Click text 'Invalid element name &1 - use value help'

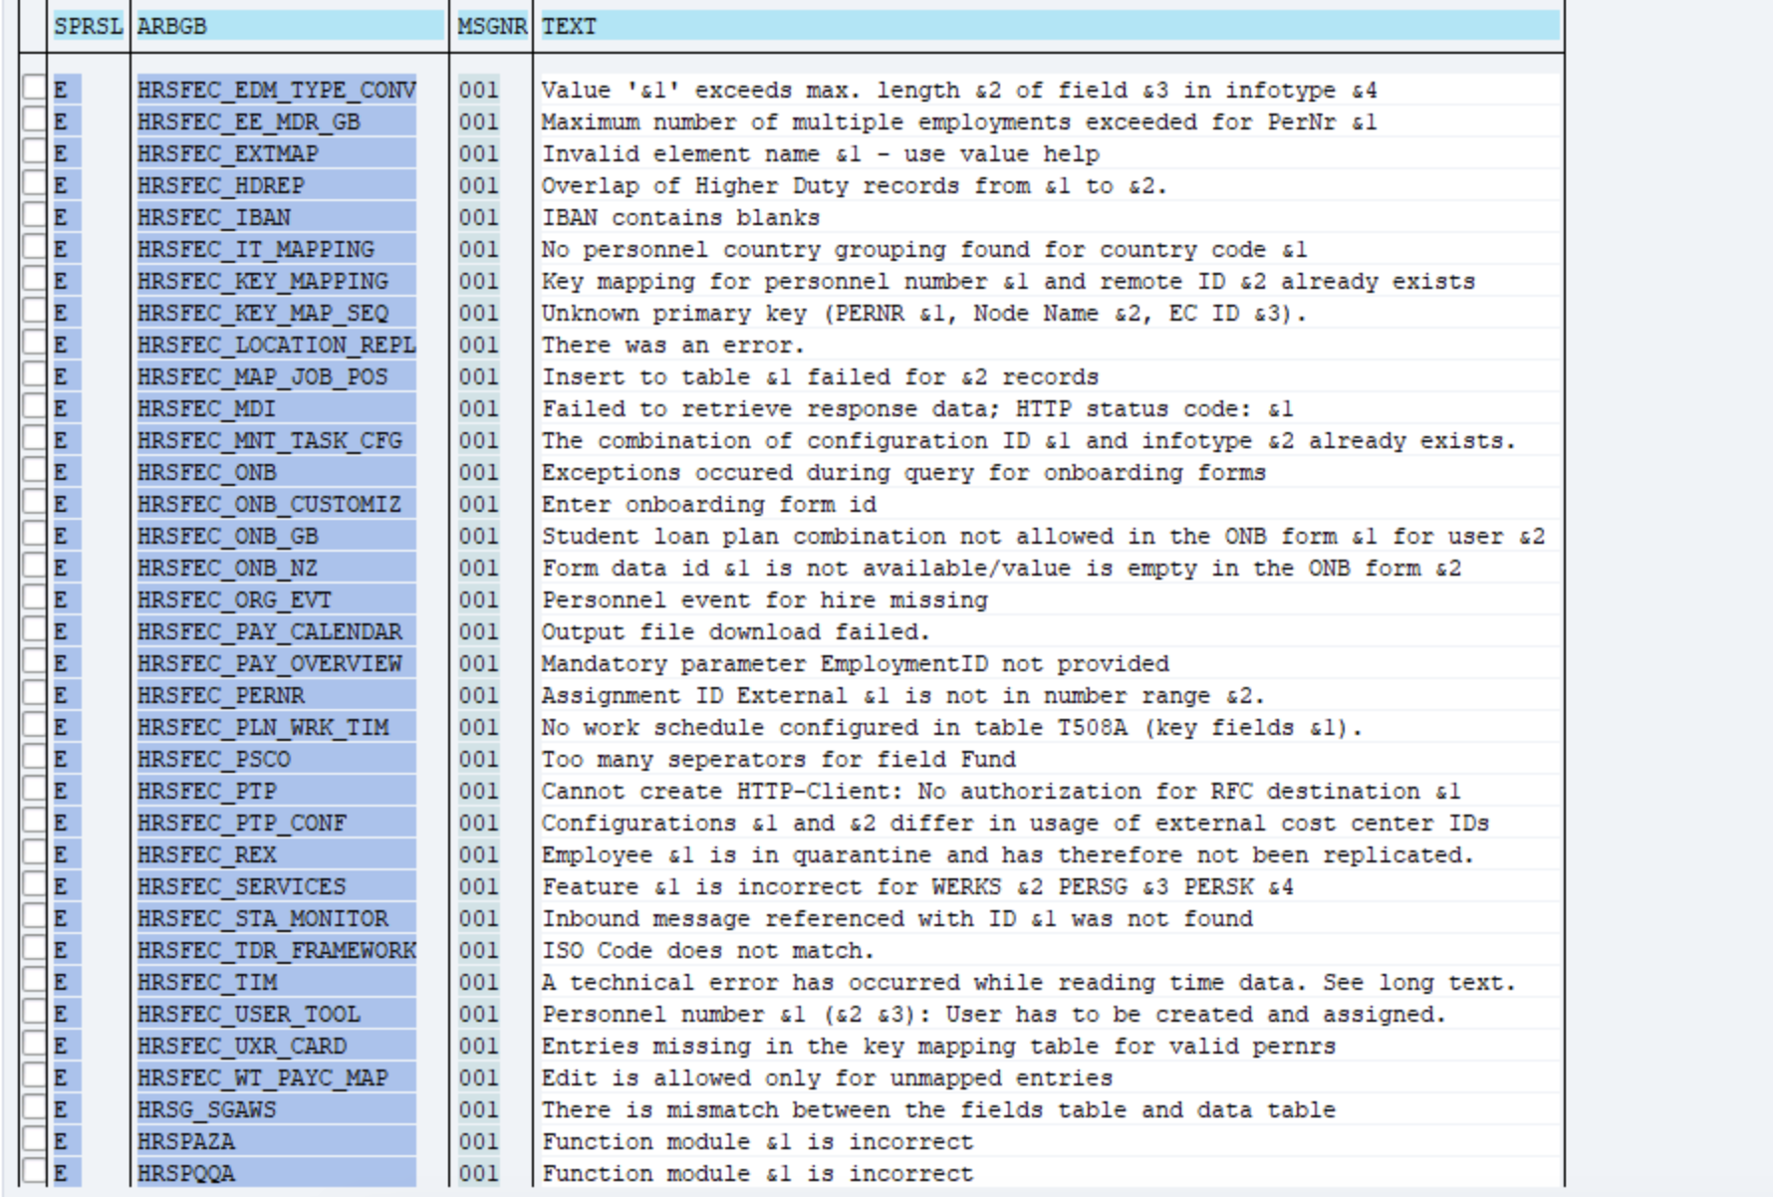[x=820, y=153]
